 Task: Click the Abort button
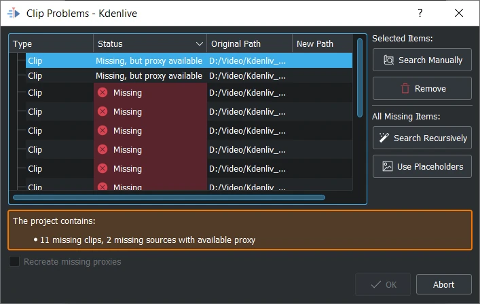(x=443, y=284)
